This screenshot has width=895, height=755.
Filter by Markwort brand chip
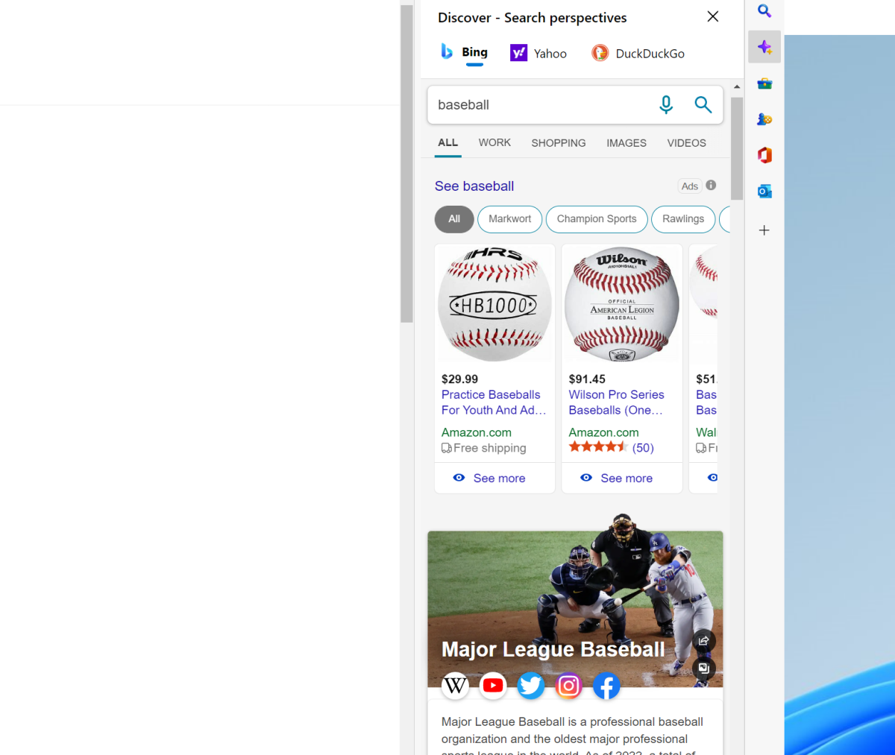pyautogui.click(x=510, y=219)
